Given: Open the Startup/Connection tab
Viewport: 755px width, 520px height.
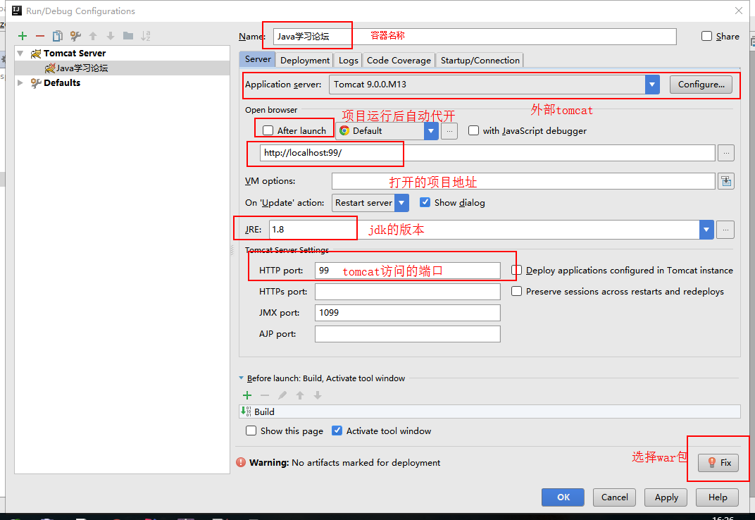Looking at the screenshot, I should (480, 60).
